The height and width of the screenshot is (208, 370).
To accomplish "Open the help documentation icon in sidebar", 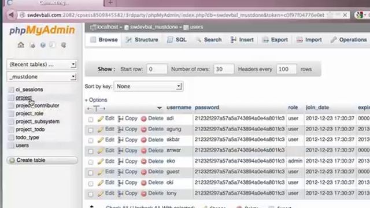I will 43,45.
